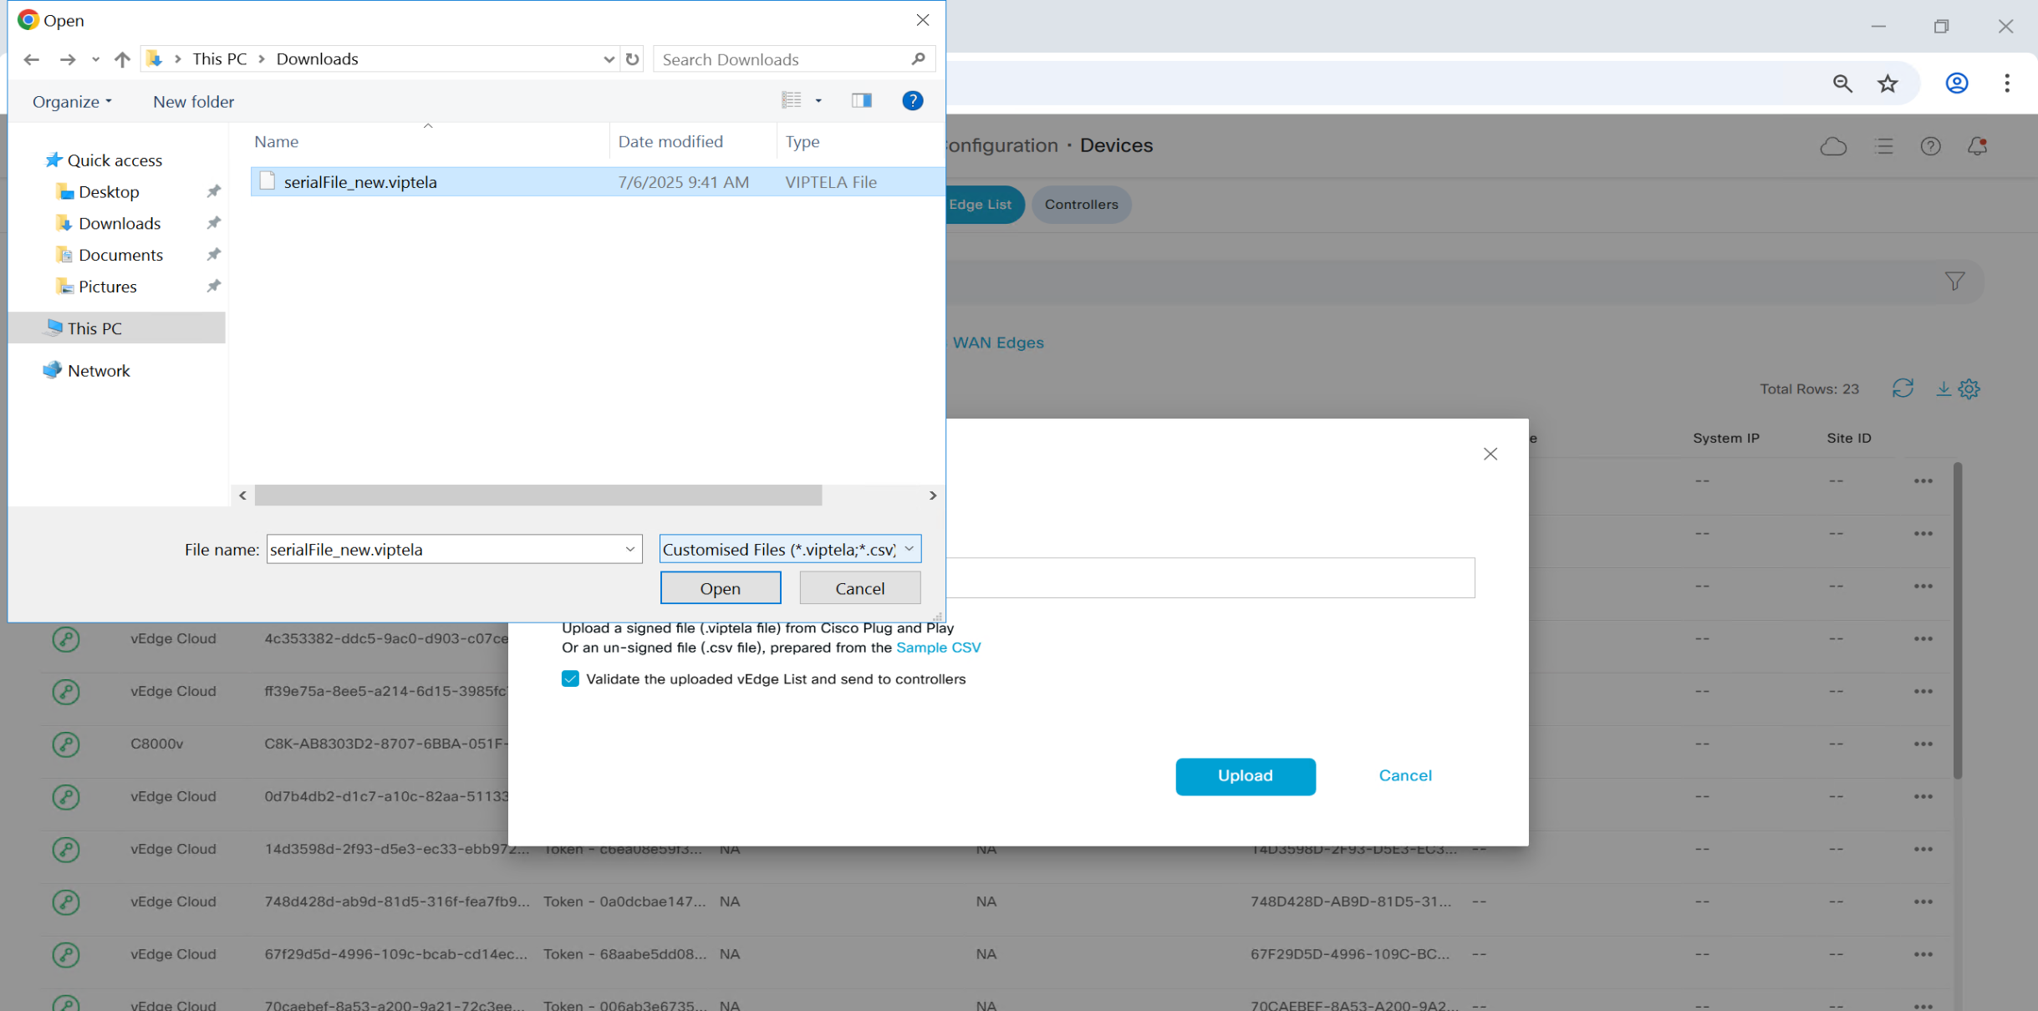2038x1011 pixels.
Task: Open the File name history dropdown
Action: pos(629,549)
